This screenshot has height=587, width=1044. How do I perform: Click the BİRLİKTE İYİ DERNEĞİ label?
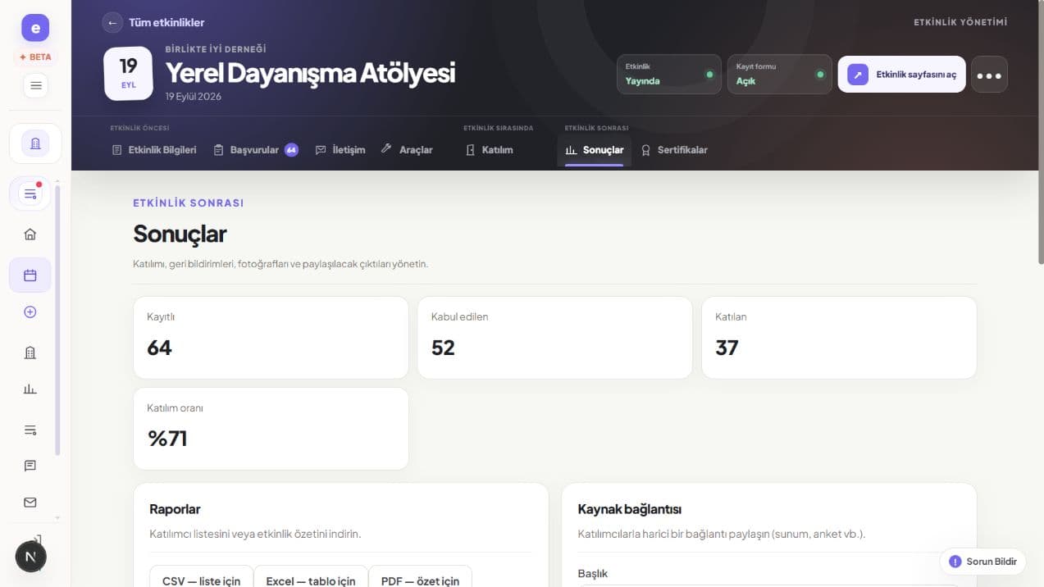pos(216,49)
